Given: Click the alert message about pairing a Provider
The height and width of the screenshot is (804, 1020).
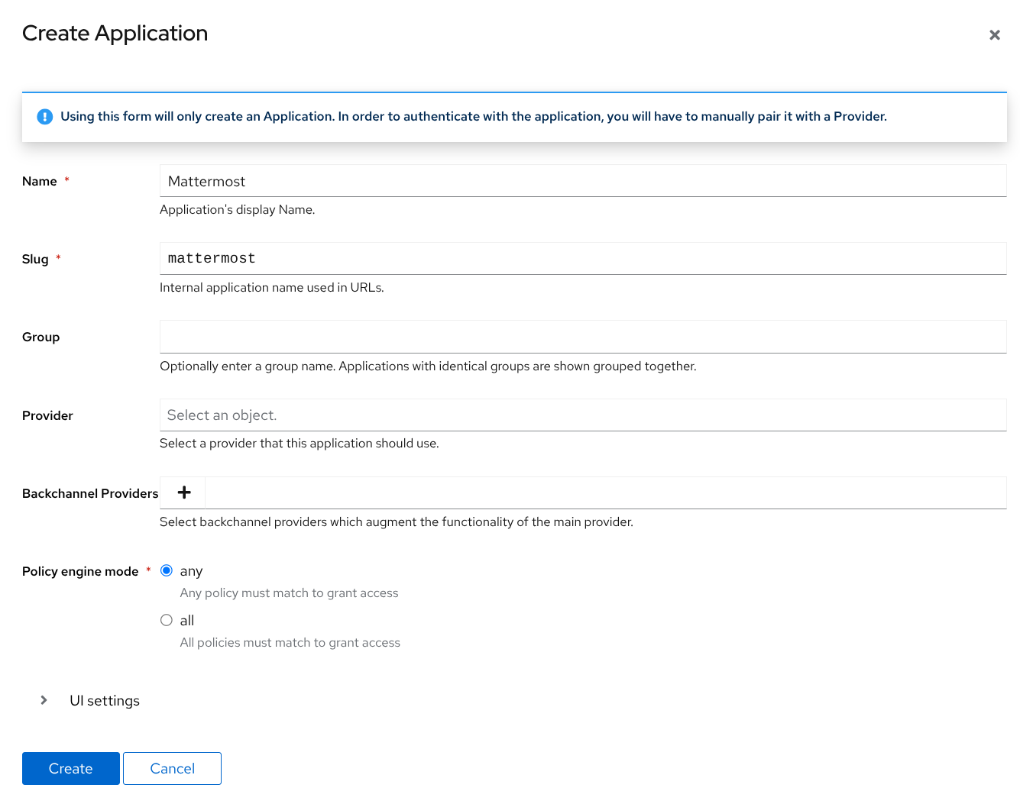Looking at the screenshot, I should pos(474,117).
